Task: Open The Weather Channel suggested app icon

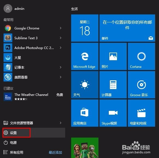Action: [x=8, y=97]
